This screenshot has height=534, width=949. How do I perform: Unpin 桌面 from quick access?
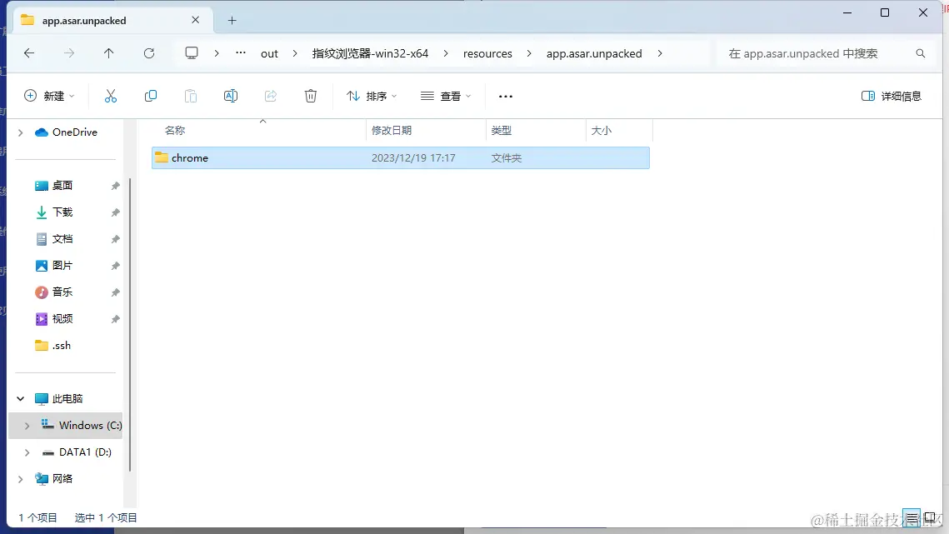pos(115,186)
